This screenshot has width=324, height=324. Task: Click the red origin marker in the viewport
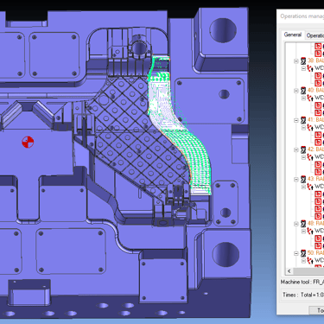coord(28,142)
